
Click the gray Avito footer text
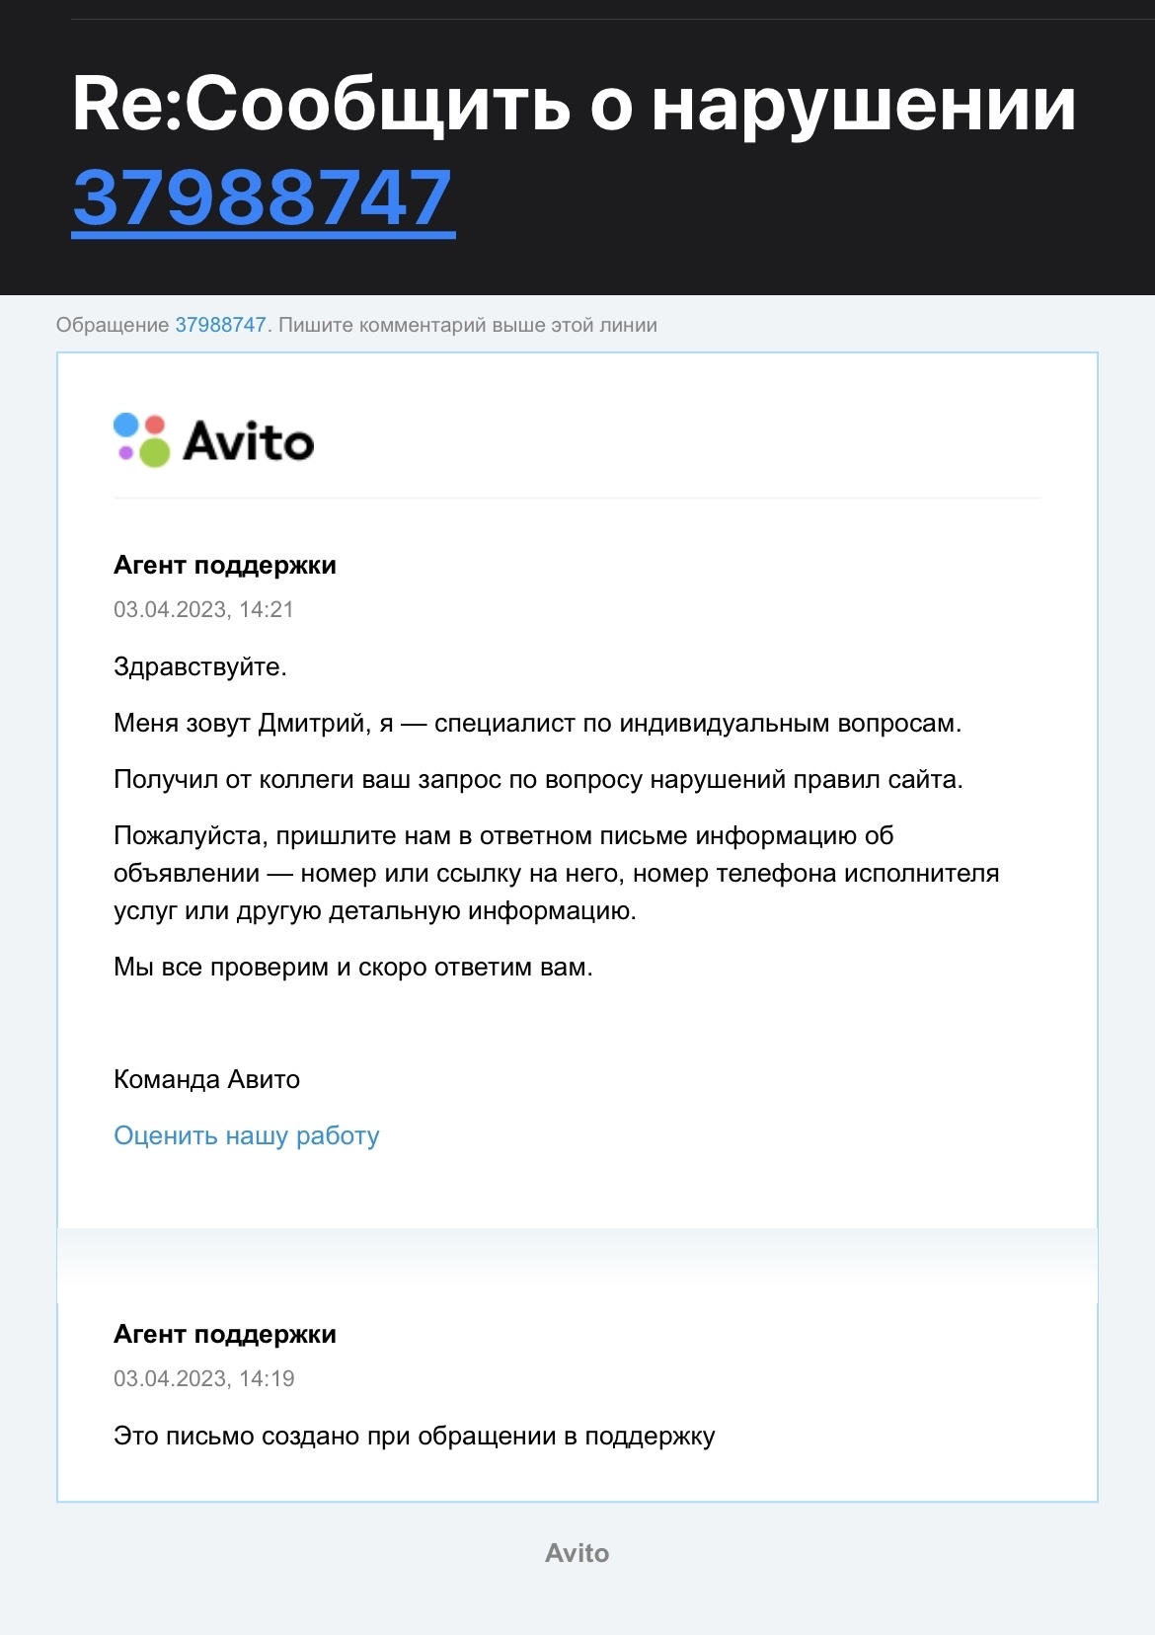(x=577, y=1553)
